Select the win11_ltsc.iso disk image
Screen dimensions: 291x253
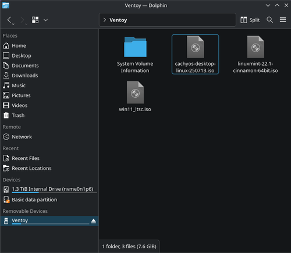pos(135,97)
